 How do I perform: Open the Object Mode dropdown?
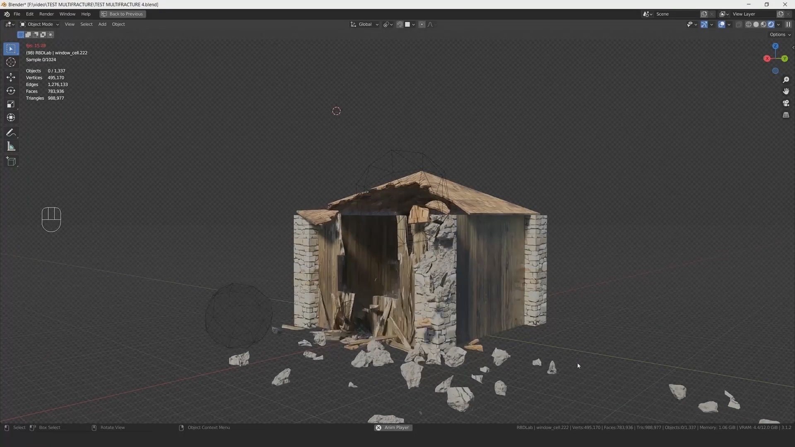click(x=40, y=24)
